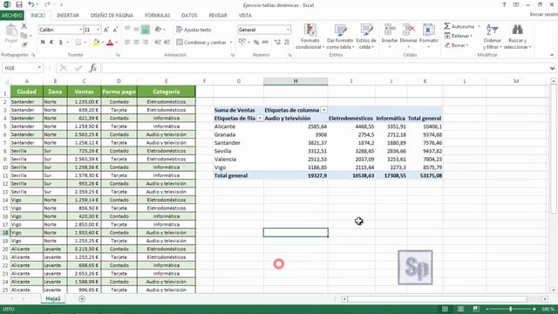Add a new sheet with plus icon
558x314 pixels.
pyautogui.click(x=82, y=298)
